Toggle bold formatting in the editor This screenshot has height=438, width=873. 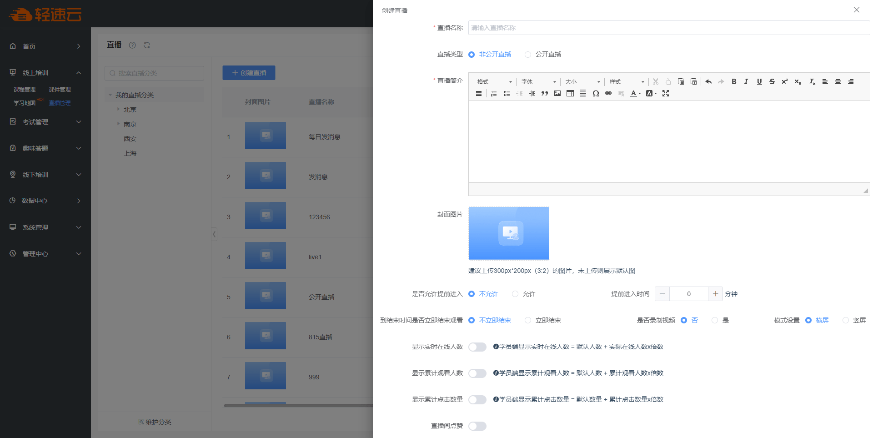[x=733, y=81]
